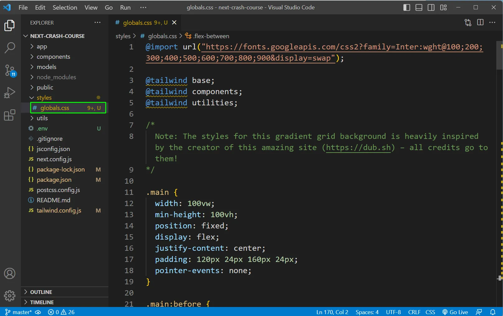Change end of line sequence CRLF
Image resolution: width=503 pixels, height=316 pixels.
click(x=414, y=312)
